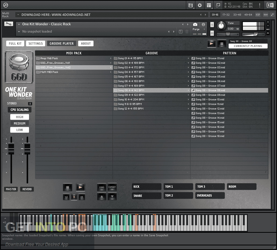The width and height of the screenshot is (277, 250).
Task: Mute the instrument with M button
Action: point(212,33)
